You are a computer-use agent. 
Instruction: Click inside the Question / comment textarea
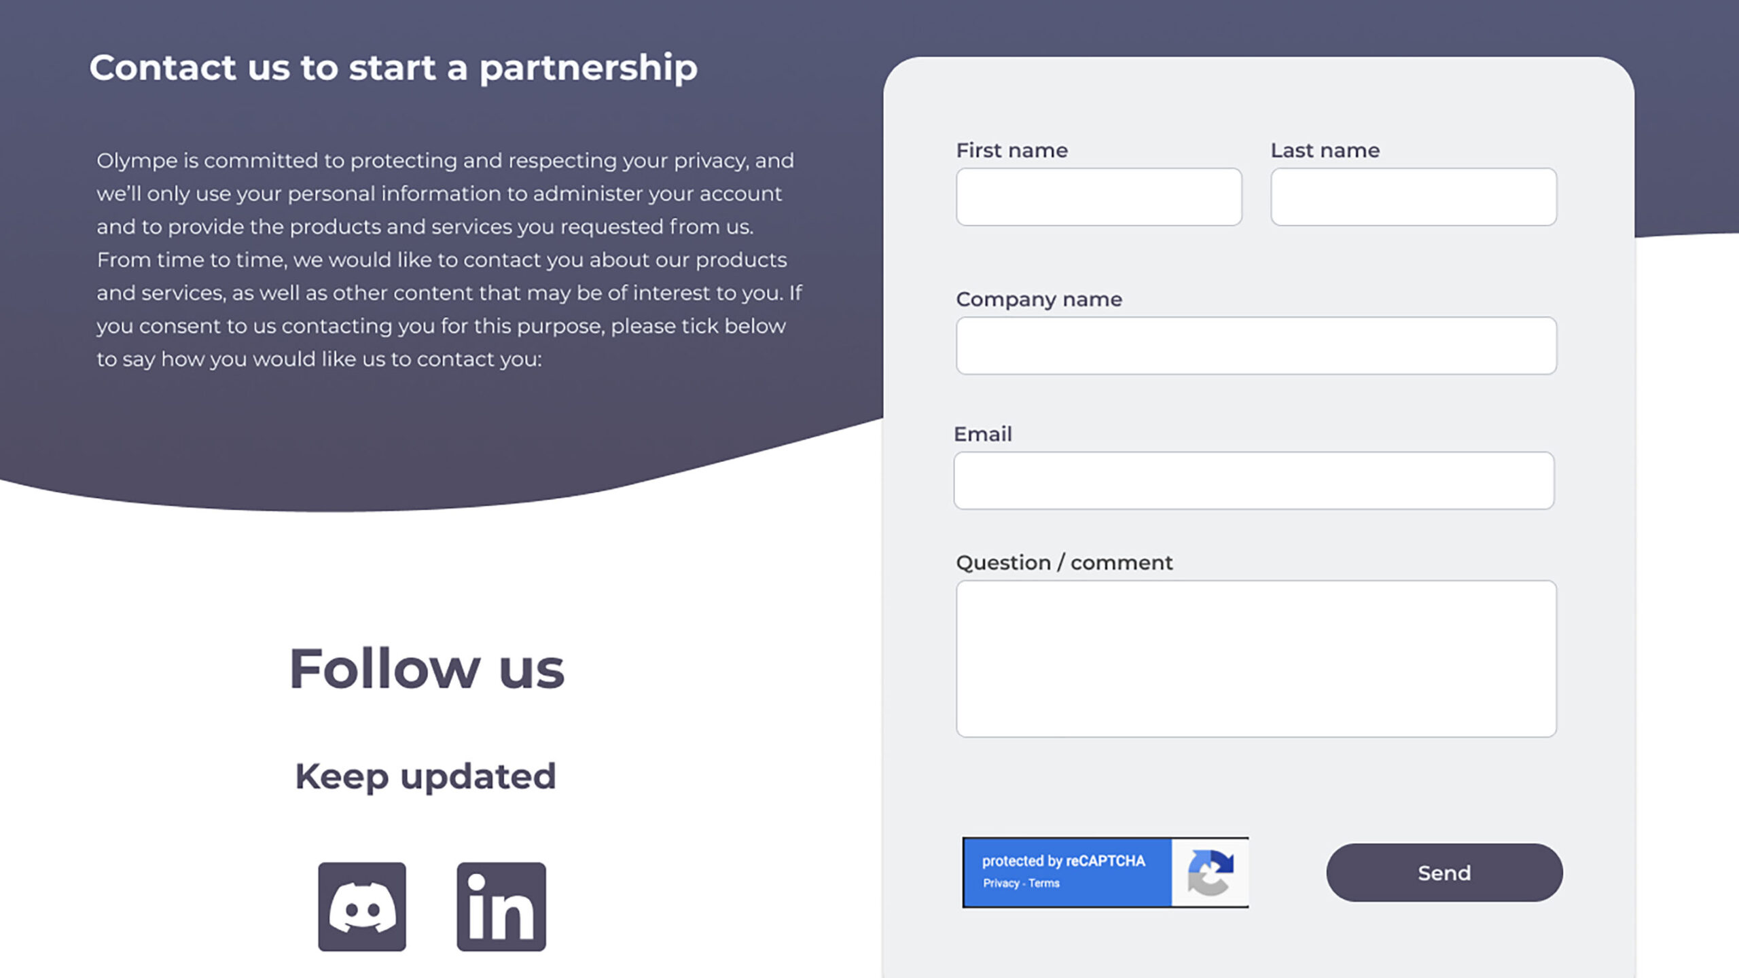coord(1256,659)
